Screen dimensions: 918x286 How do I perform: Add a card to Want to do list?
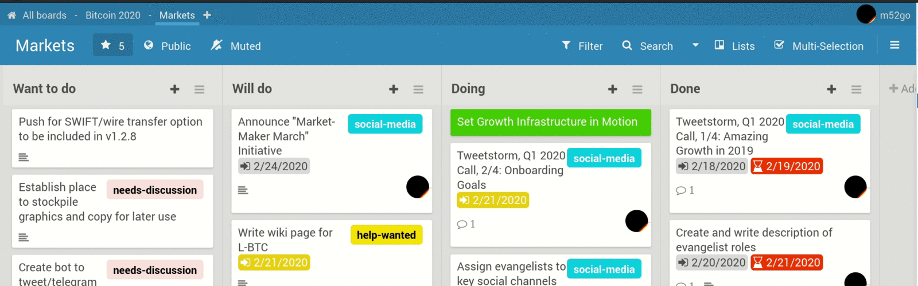tap(175, 89)
